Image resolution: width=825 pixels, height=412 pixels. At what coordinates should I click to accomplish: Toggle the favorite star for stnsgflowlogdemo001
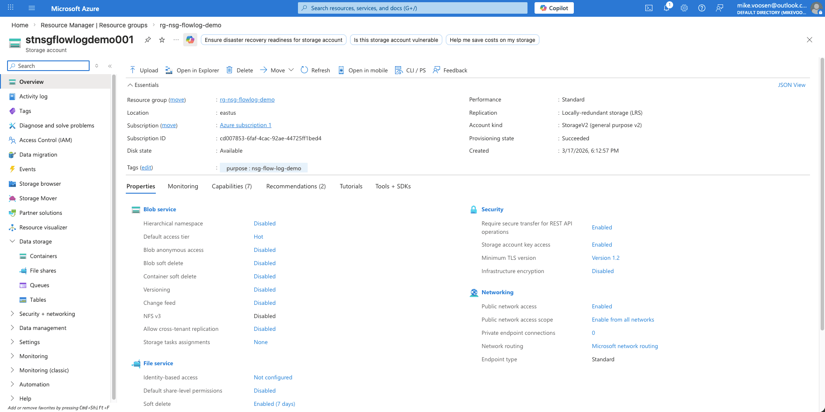click(x=162, y=39)
